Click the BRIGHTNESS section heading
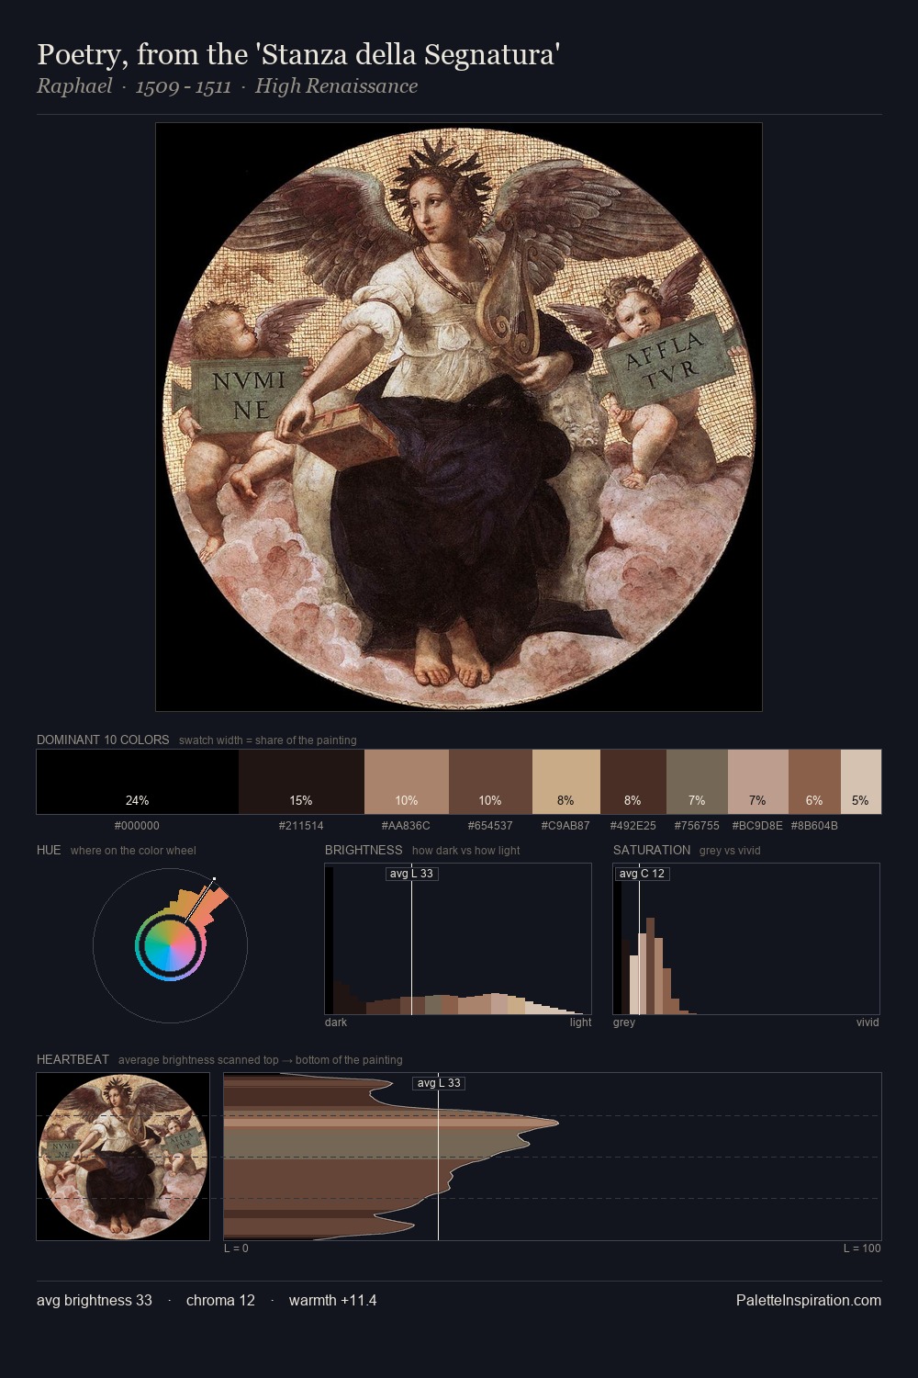 pos(364,850)
